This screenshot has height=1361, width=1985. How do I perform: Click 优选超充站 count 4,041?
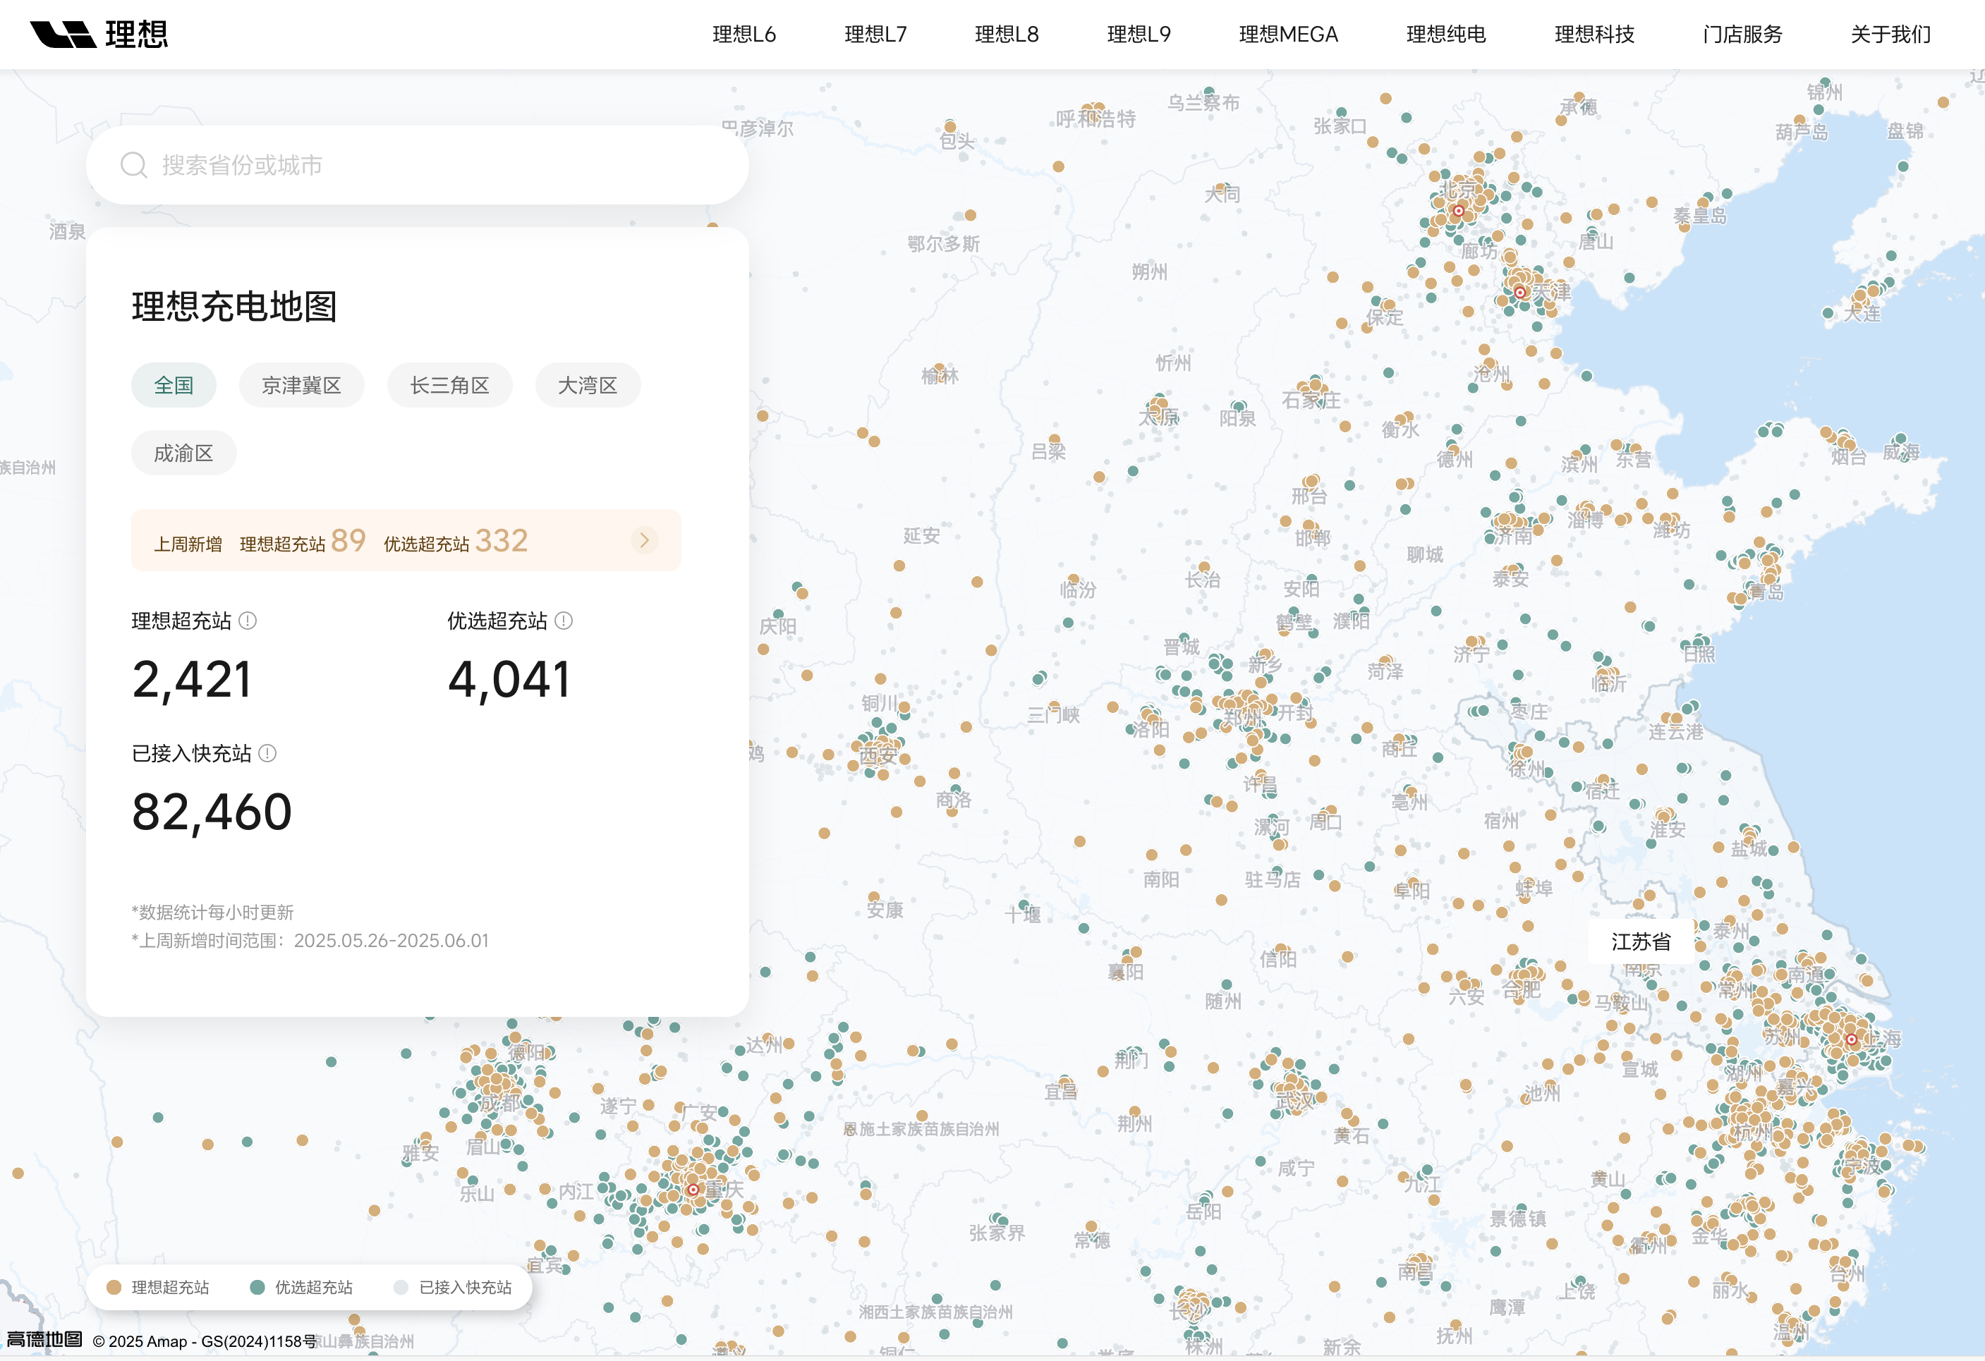pos(509,680)
